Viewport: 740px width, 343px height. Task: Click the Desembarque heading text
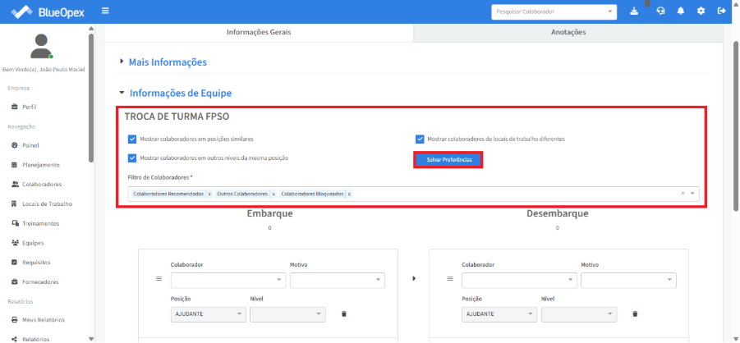[558, 213]
